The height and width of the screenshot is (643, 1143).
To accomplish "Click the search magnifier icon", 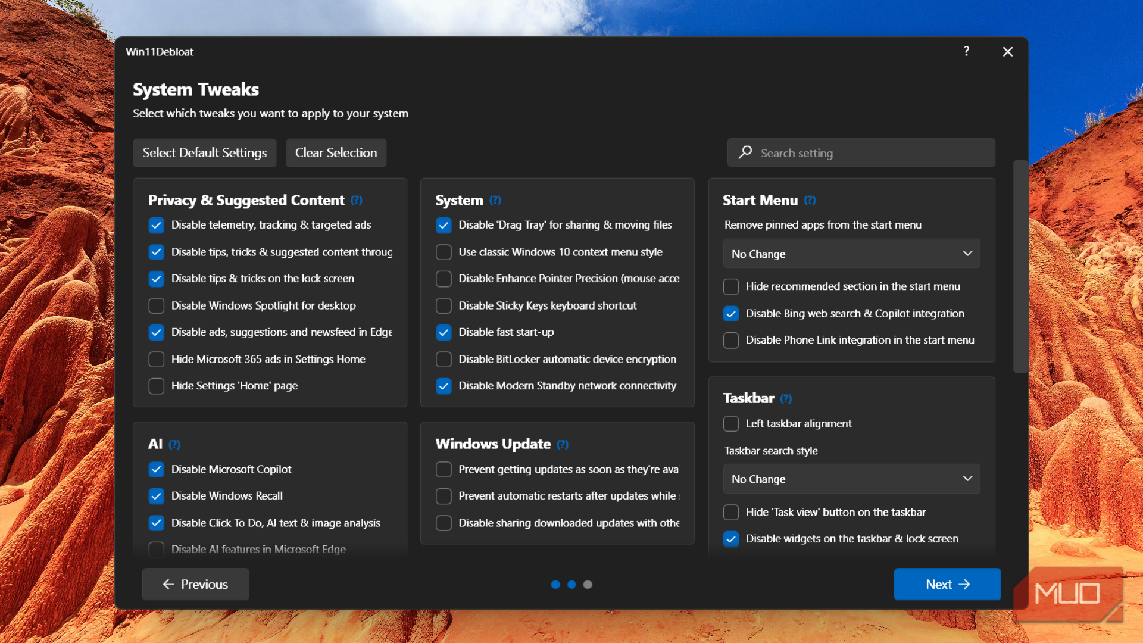I will pos(745,152).
